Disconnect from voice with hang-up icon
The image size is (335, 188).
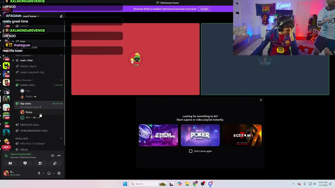tap(59, 156)
